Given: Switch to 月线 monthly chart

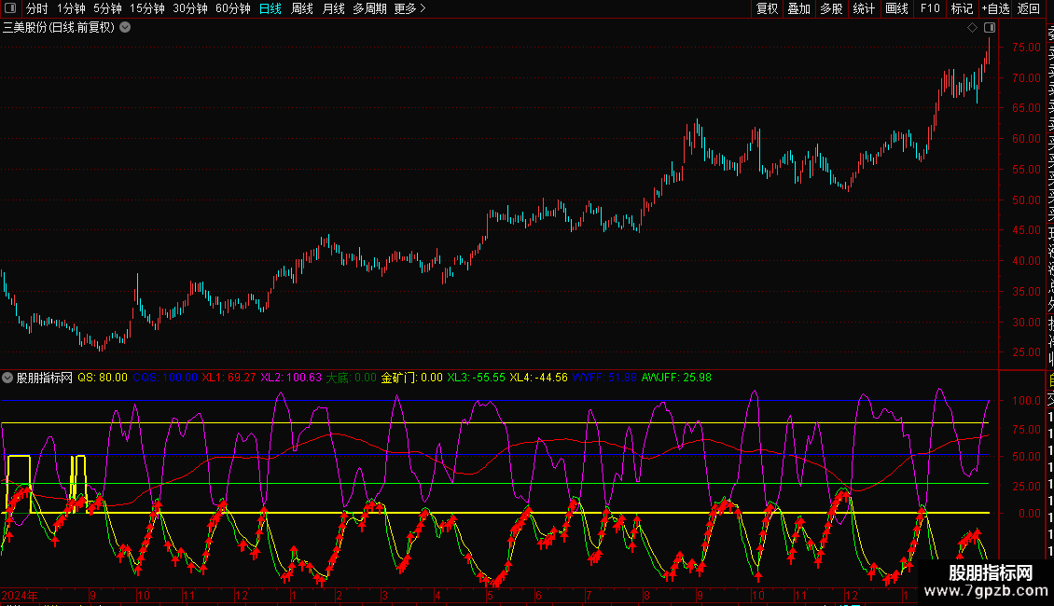Looking at the screenshot, I should 333,8.
